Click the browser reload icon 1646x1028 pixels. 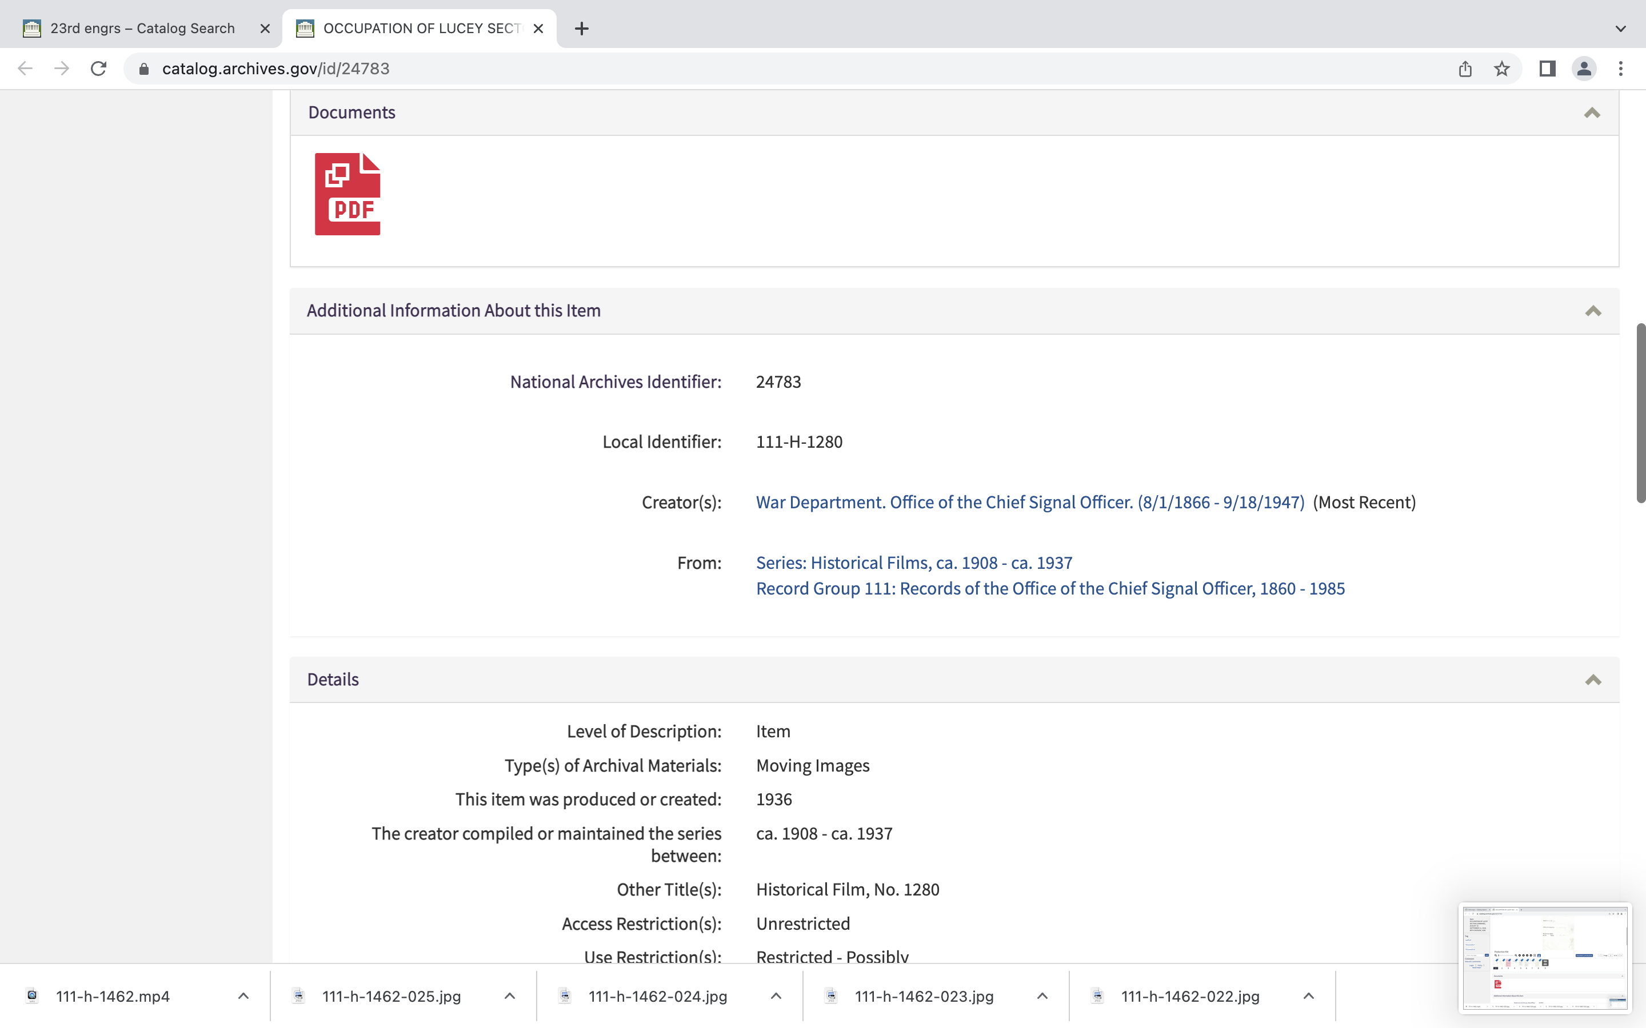[x=99, y=69]
